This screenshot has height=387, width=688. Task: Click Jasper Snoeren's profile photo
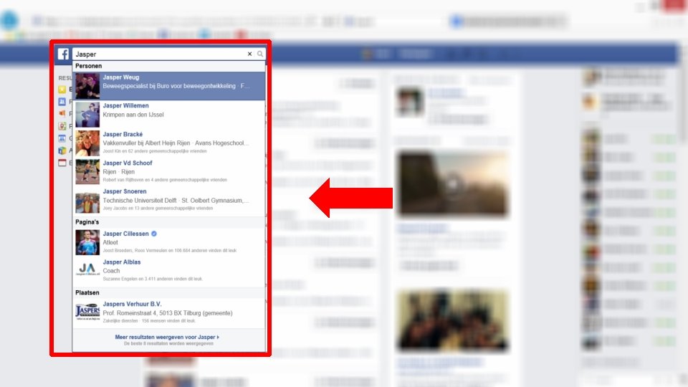click(x=87, y=201)
